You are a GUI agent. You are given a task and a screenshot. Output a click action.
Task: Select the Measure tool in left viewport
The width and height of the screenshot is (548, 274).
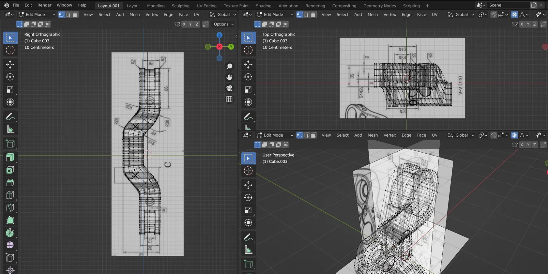pyautogui.click(x=10, y=129)
